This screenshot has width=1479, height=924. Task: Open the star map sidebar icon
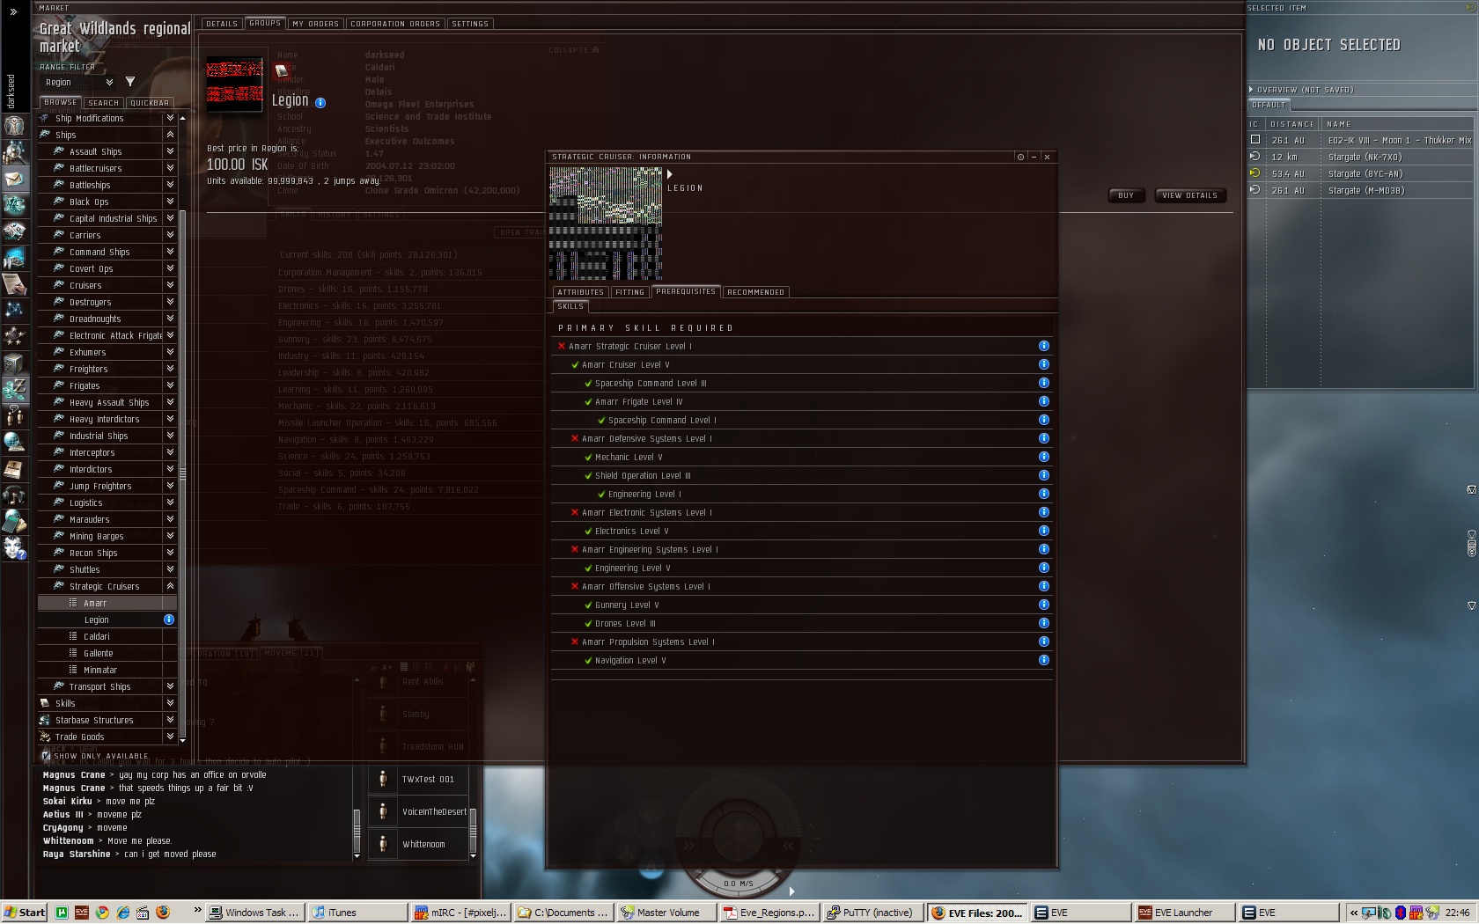click(14, 311)
